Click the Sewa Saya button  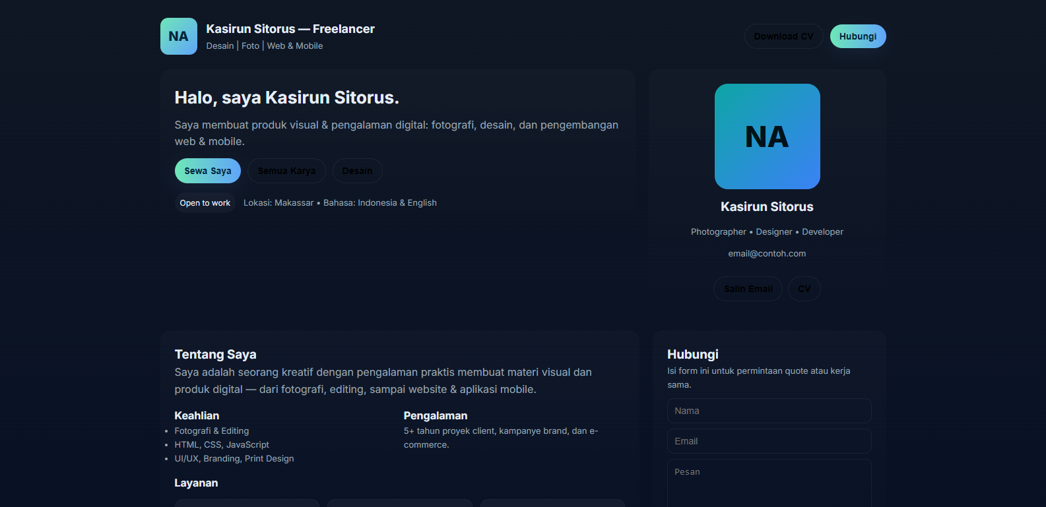207,171
